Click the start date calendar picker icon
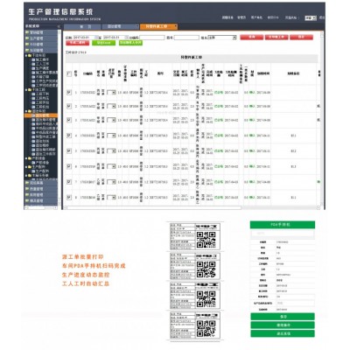Viewport: 350px width, 350px height. [97, 38]
